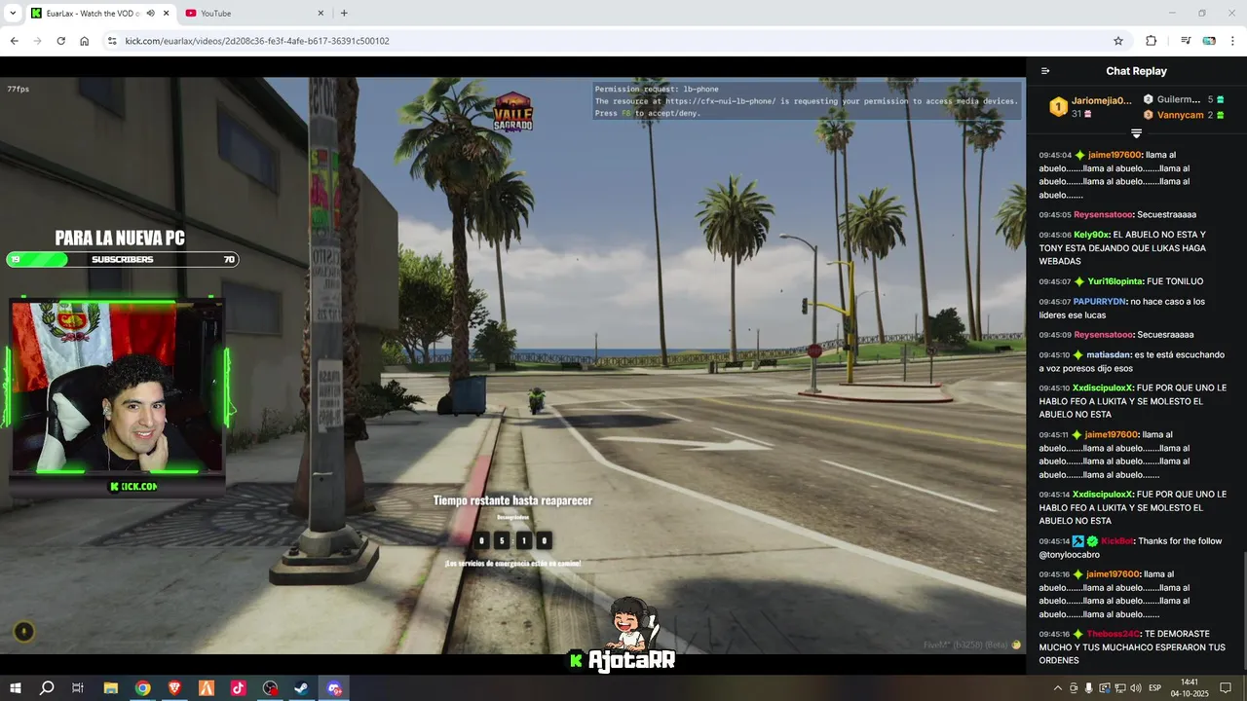Switch to the YouTube tab
Screen dimensions: 1247x701
(253, 14)
